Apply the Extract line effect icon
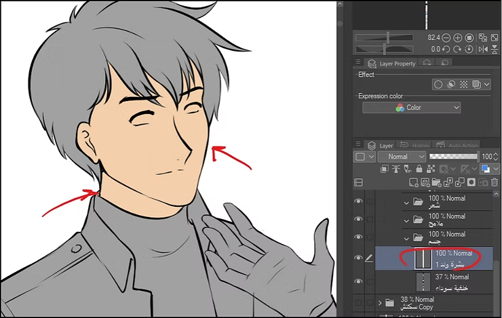Viewport: 502px width, 318px height. coord(451,85)
